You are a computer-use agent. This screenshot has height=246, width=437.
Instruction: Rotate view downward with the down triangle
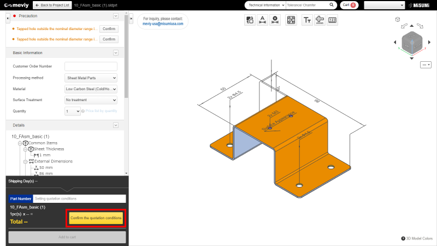412,58
